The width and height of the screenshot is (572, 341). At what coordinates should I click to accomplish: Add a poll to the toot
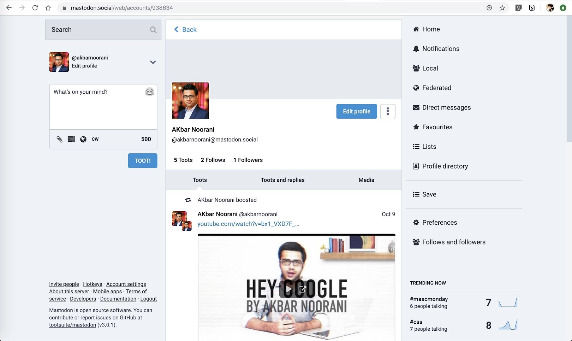tap(71, 139)
